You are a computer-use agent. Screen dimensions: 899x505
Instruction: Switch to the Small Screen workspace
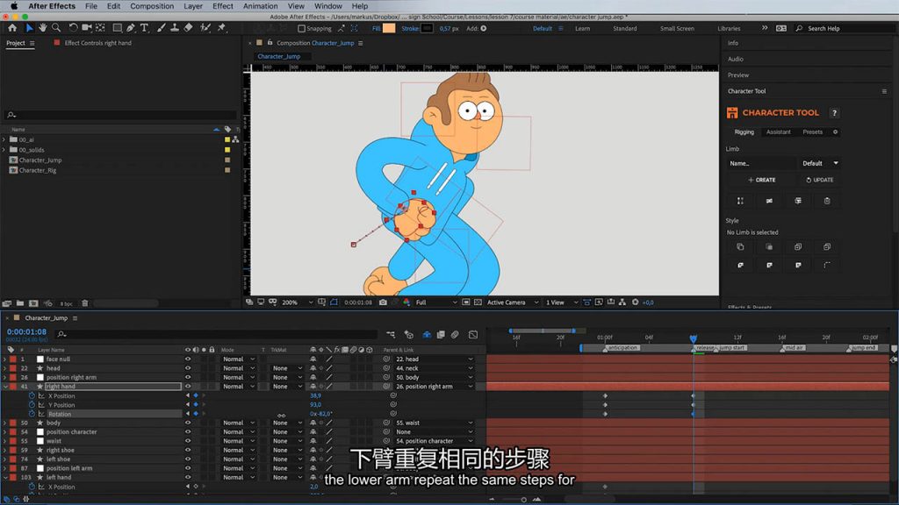click(x=677, y=28)
